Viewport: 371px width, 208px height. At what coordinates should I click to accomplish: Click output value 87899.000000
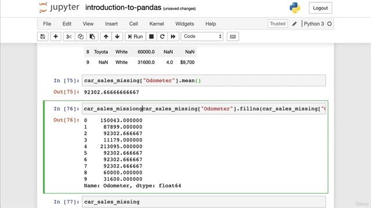coord(123,127)
